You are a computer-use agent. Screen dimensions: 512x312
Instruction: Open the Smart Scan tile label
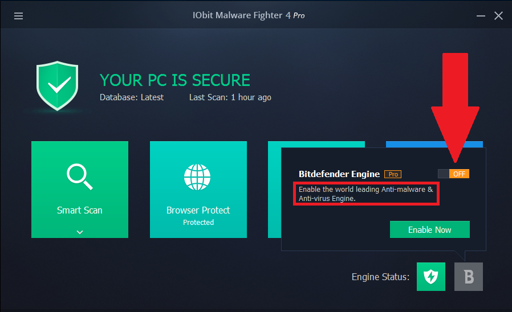(x=80, y=210)
